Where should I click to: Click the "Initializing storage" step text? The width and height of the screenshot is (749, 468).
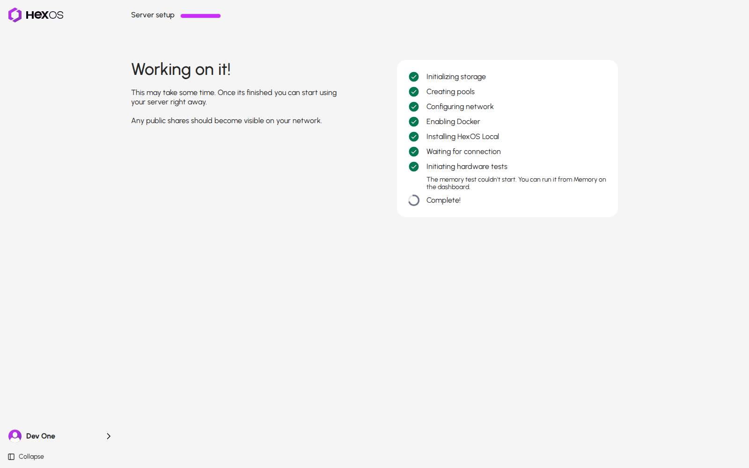[x=456, y=77]
